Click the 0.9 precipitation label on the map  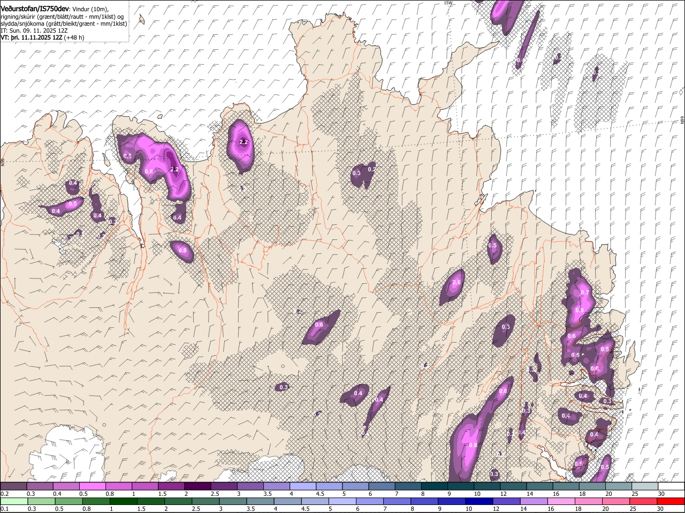[x=580, y=311]
